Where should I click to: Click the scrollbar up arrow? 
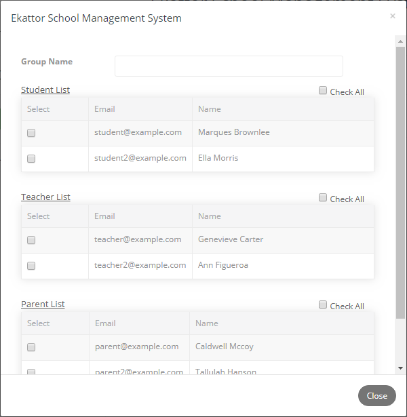click(x=400, y=41)
